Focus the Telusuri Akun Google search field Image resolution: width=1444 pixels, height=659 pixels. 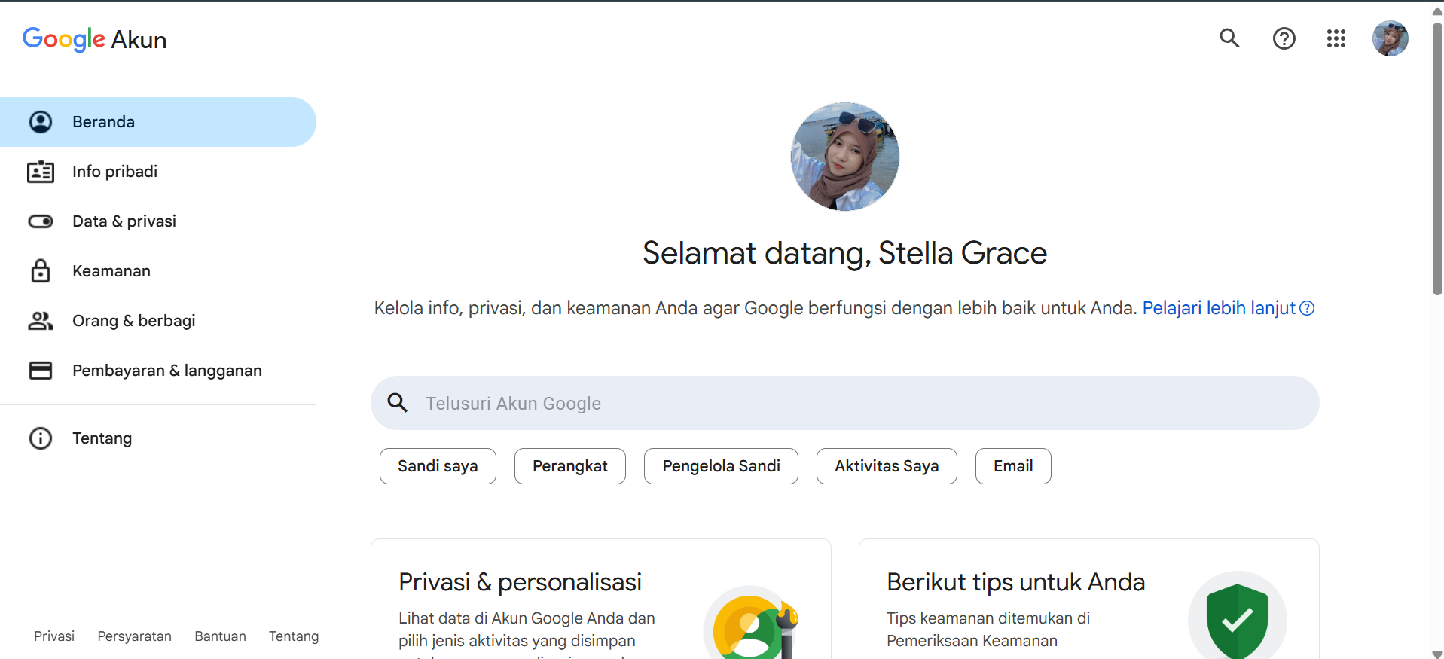(844, 403)
